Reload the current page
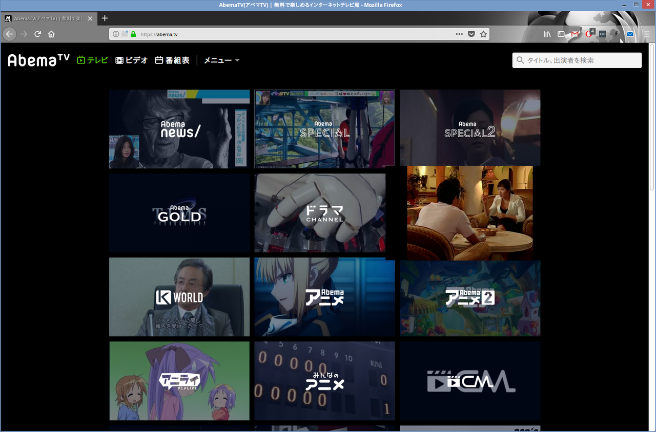The height and width of the screenshot is (432, 656). (37, 34)
